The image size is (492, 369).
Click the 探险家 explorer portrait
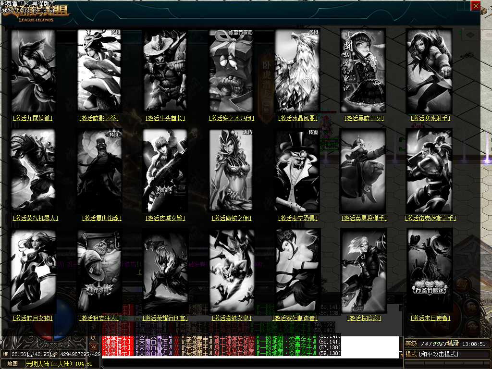point(363,269)
